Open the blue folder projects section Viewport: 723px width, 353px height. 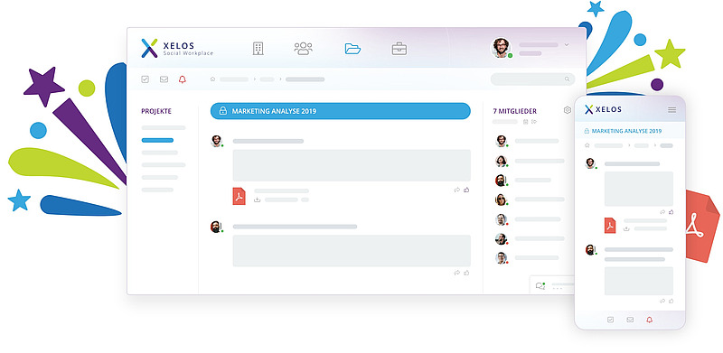pos(352,49)
